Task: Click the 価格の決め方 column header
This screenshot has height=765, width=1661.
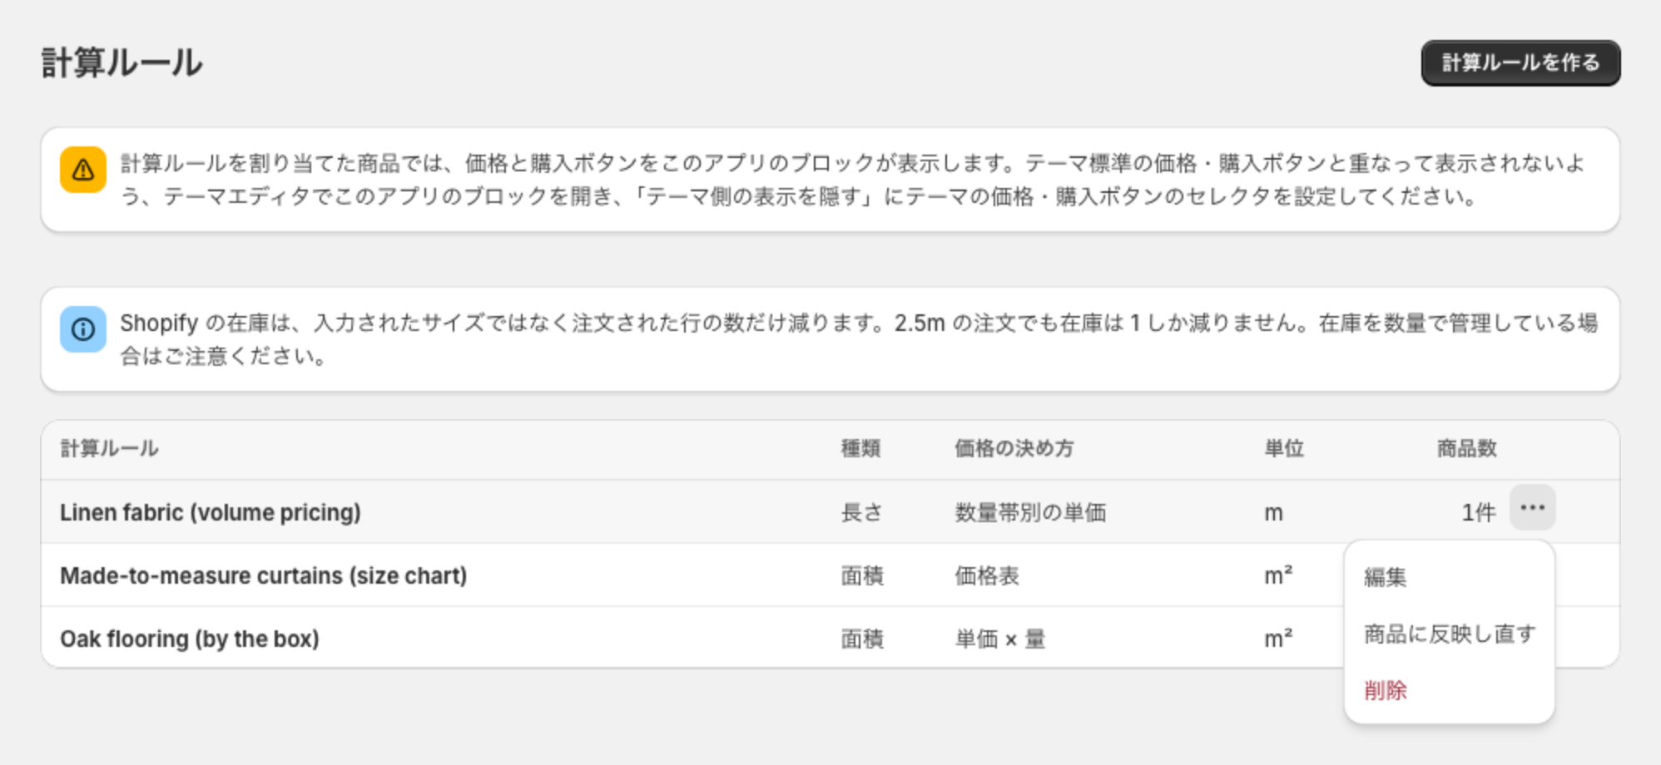Action: click(x=1014, y=449)
